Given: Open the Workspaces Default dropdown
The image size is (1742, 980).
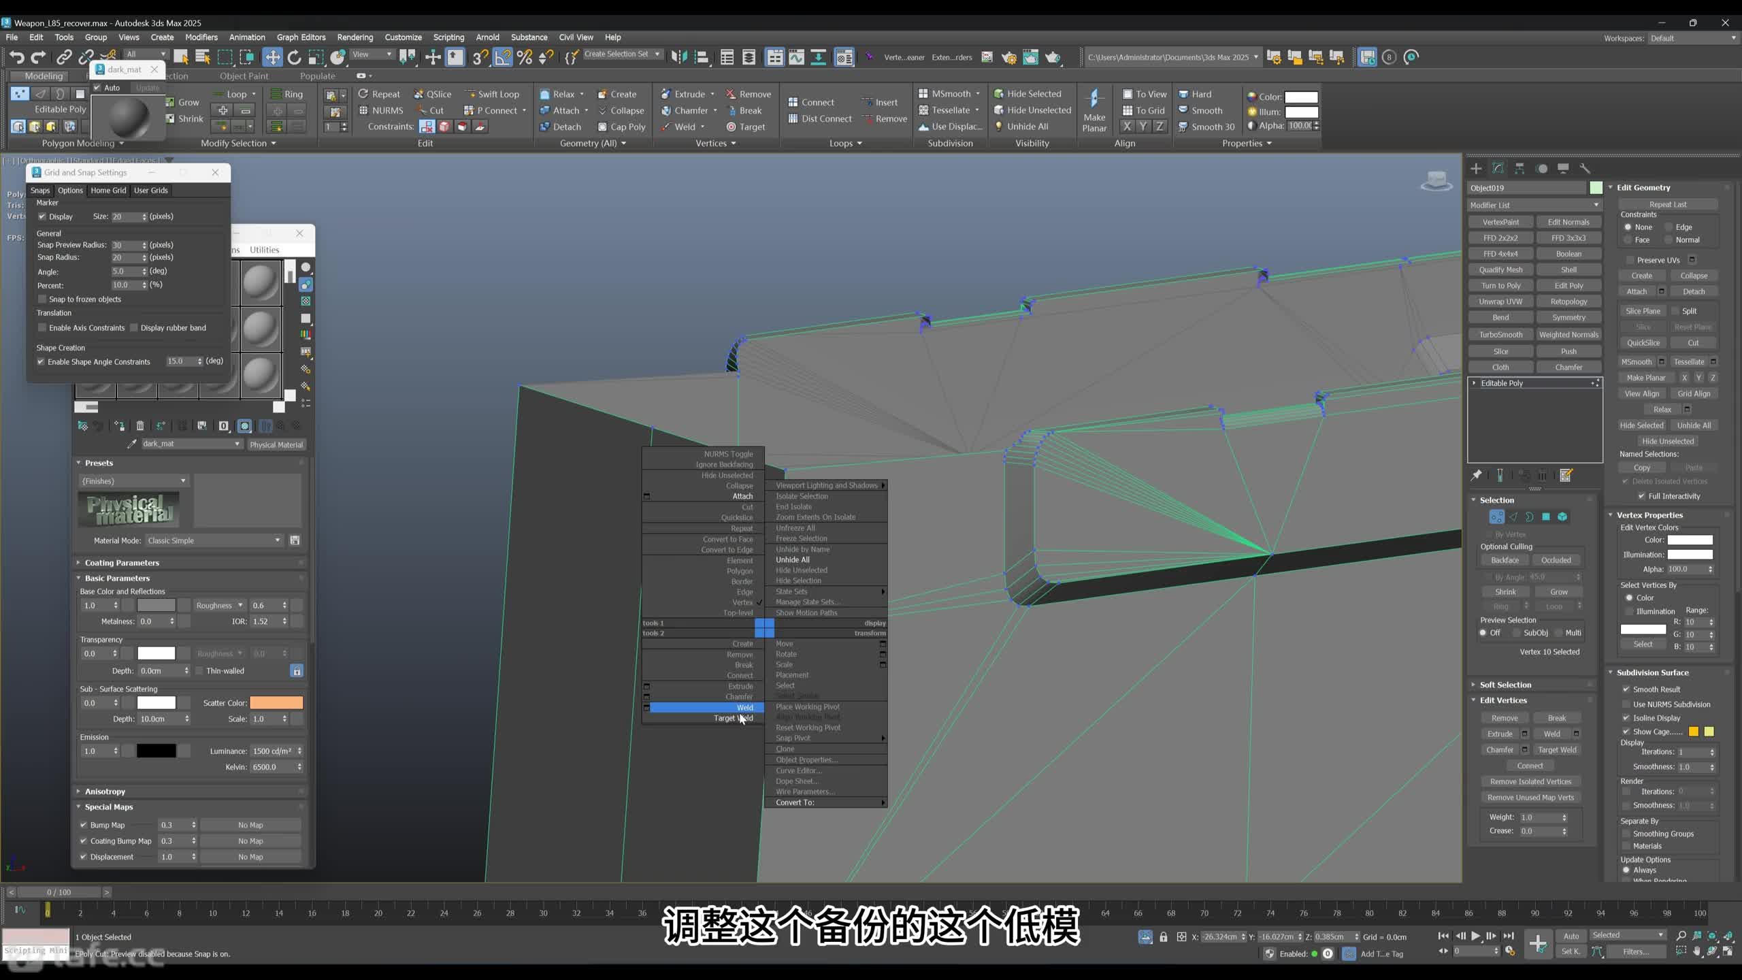Looking at the screenshot, I should [1692, 38].
